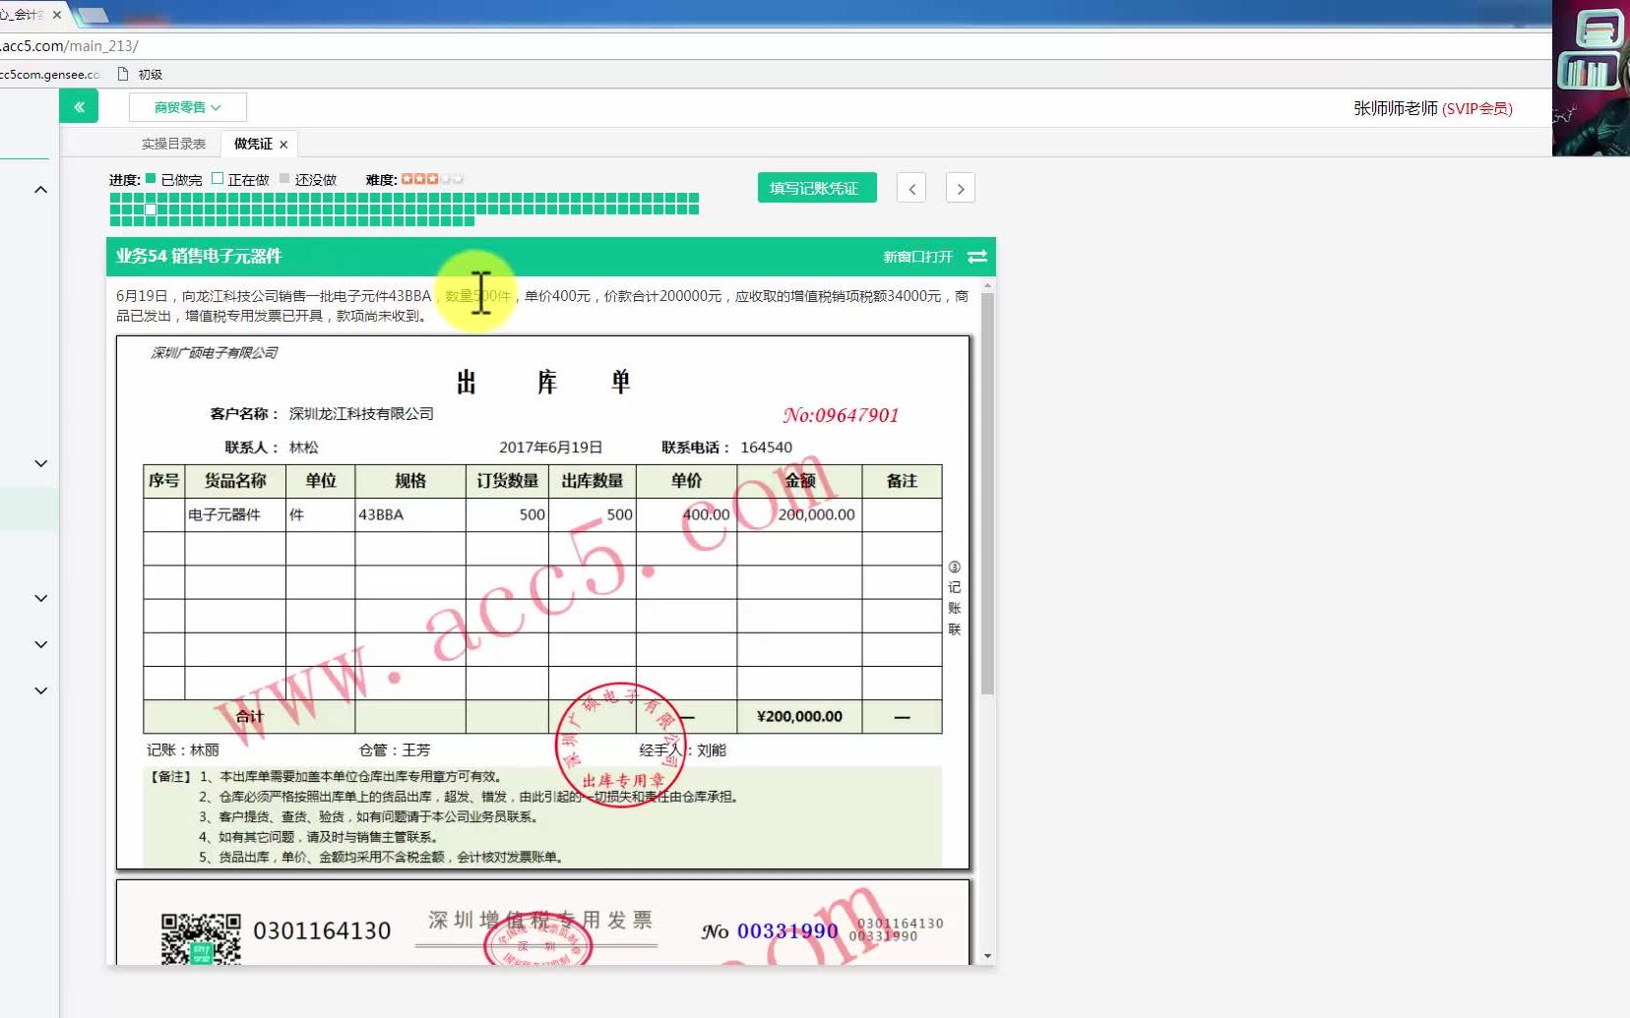Open 新窗口打开 link in the business header
Image resolution: width=1630 pixels, height=1018 pixels.
pos(915,257)
